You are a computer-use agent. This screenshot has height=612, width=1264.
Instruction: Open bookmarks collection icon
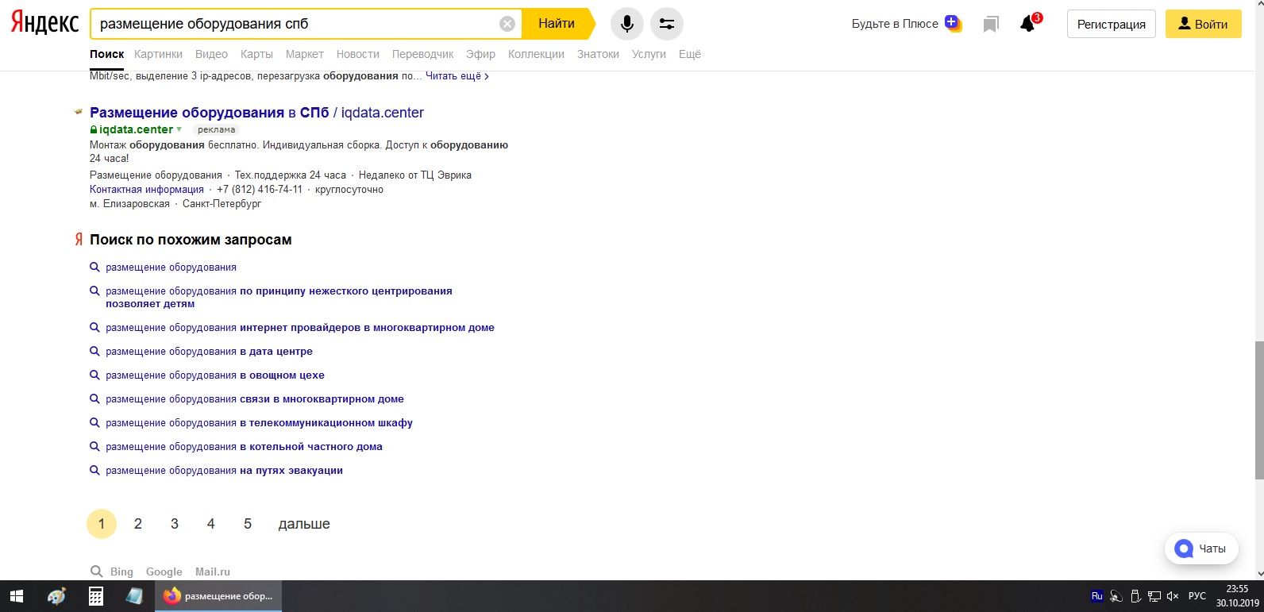(991, 25)
